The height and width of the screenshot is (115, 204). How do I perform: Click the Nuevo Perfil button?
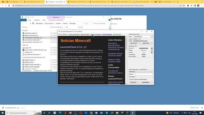pyautogui.click(x=134, y=43)
